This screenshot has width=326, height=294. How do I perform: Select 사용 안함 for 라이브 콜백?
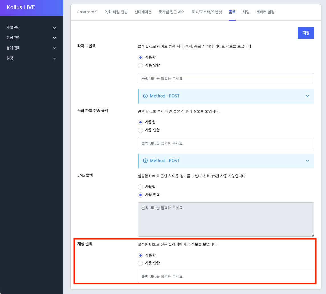(x=140, y=65)
